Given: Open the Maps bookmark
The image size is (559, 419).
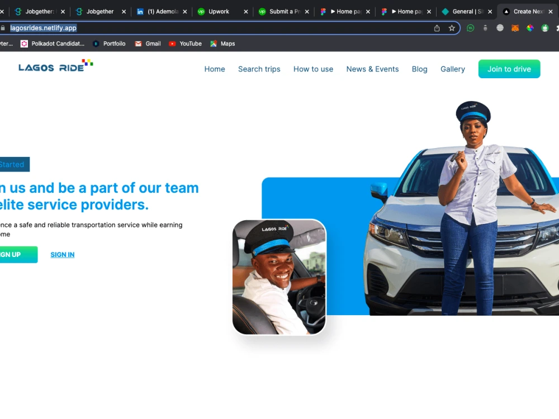Looking at the screenshot, I should click(222, 44).
